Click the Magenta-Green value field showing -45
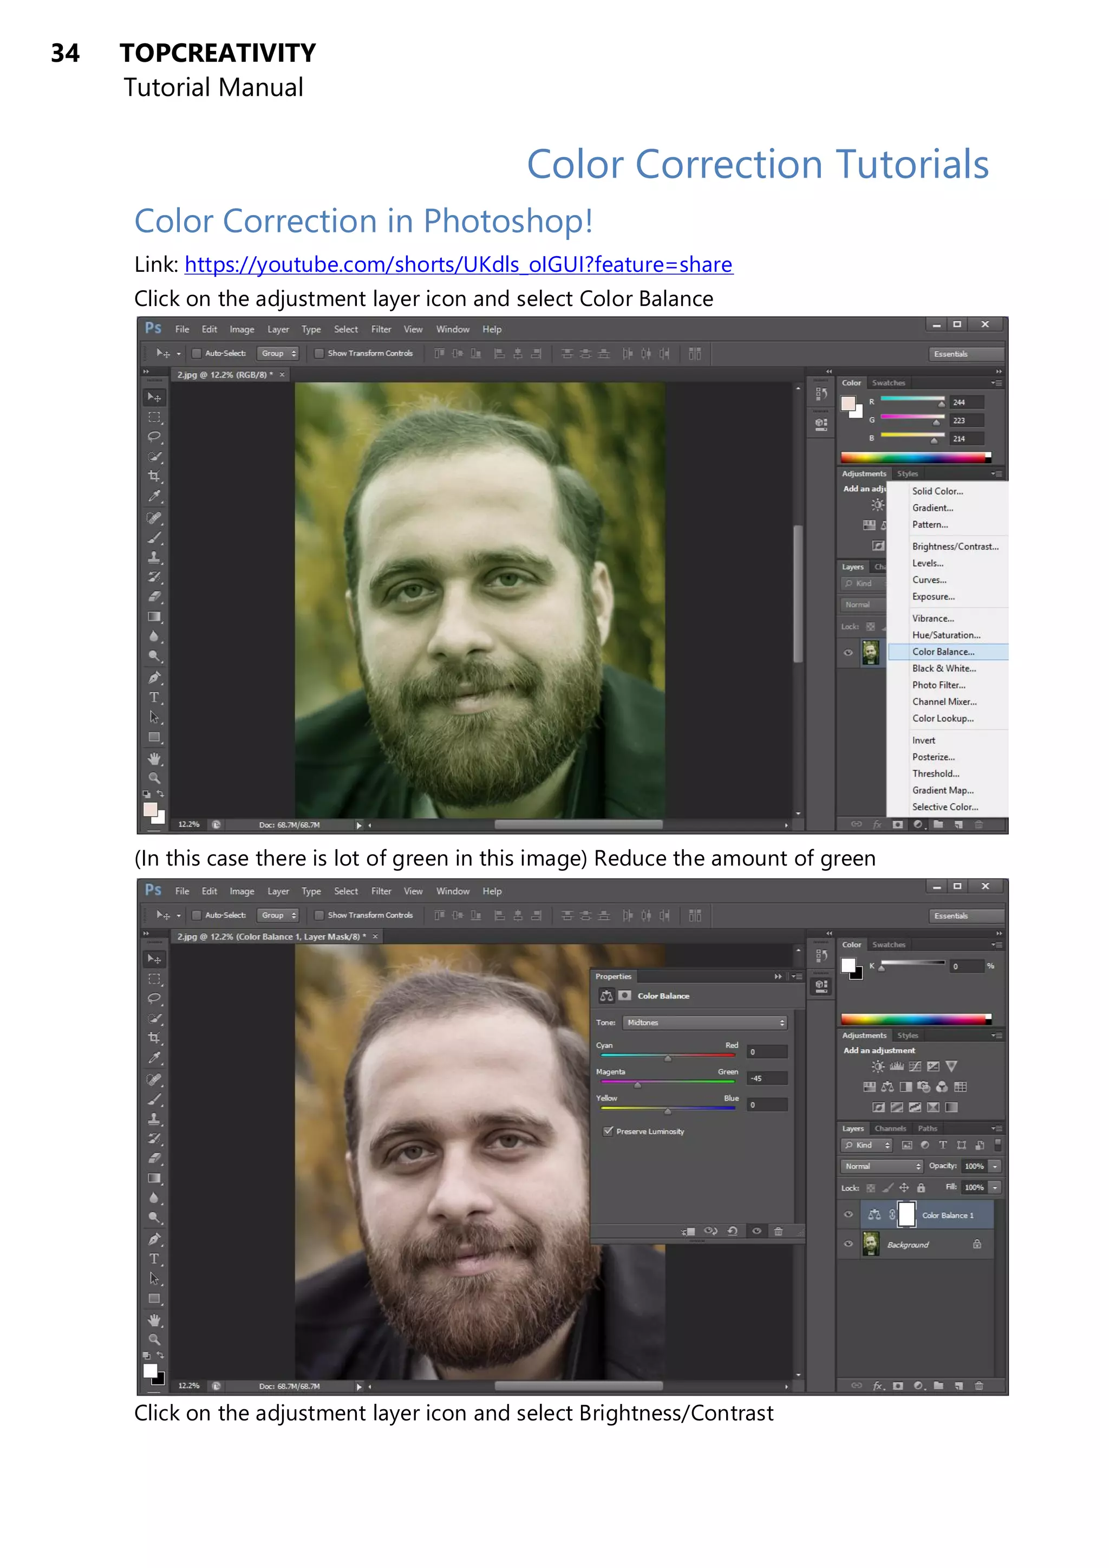 click(x=767, y=1078)
